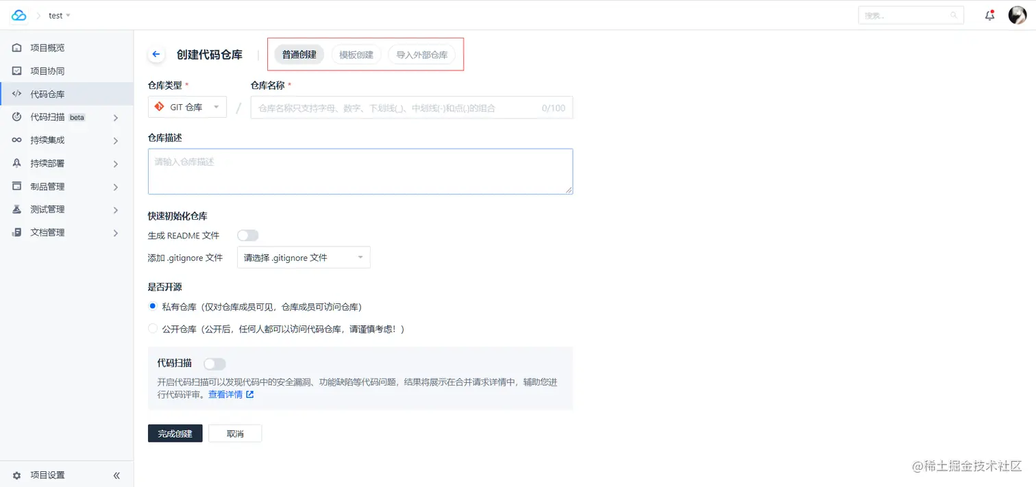This screenshot has width=1036, height=487.
Task: Enable the 代码扫描 toggle
Action: coord(215,363)
